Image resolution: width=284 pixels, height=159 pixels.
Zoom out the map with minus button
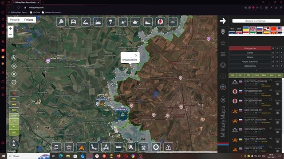(11, 34)
